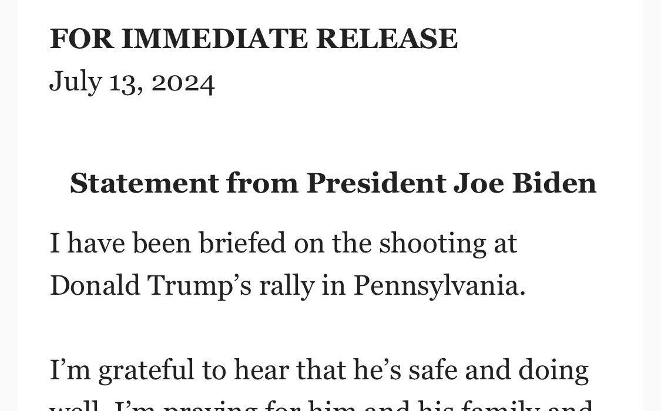Screen dimensions: 661x411
Task: Click the word "family" in the partly visible line
Action: [501, 406]
